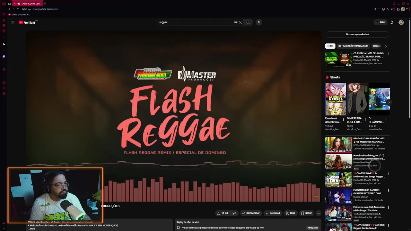This screenshot has width=411, height=231.
Task: Open Hawaiian Beach Reggae video thumbnail
Action: click(x=338, y=162)
